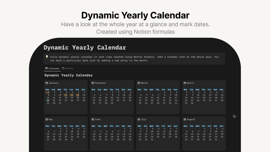Click the lightbulb callout icon
The image size is (270, 152).
pyautogui.click(x=47, y=57)
